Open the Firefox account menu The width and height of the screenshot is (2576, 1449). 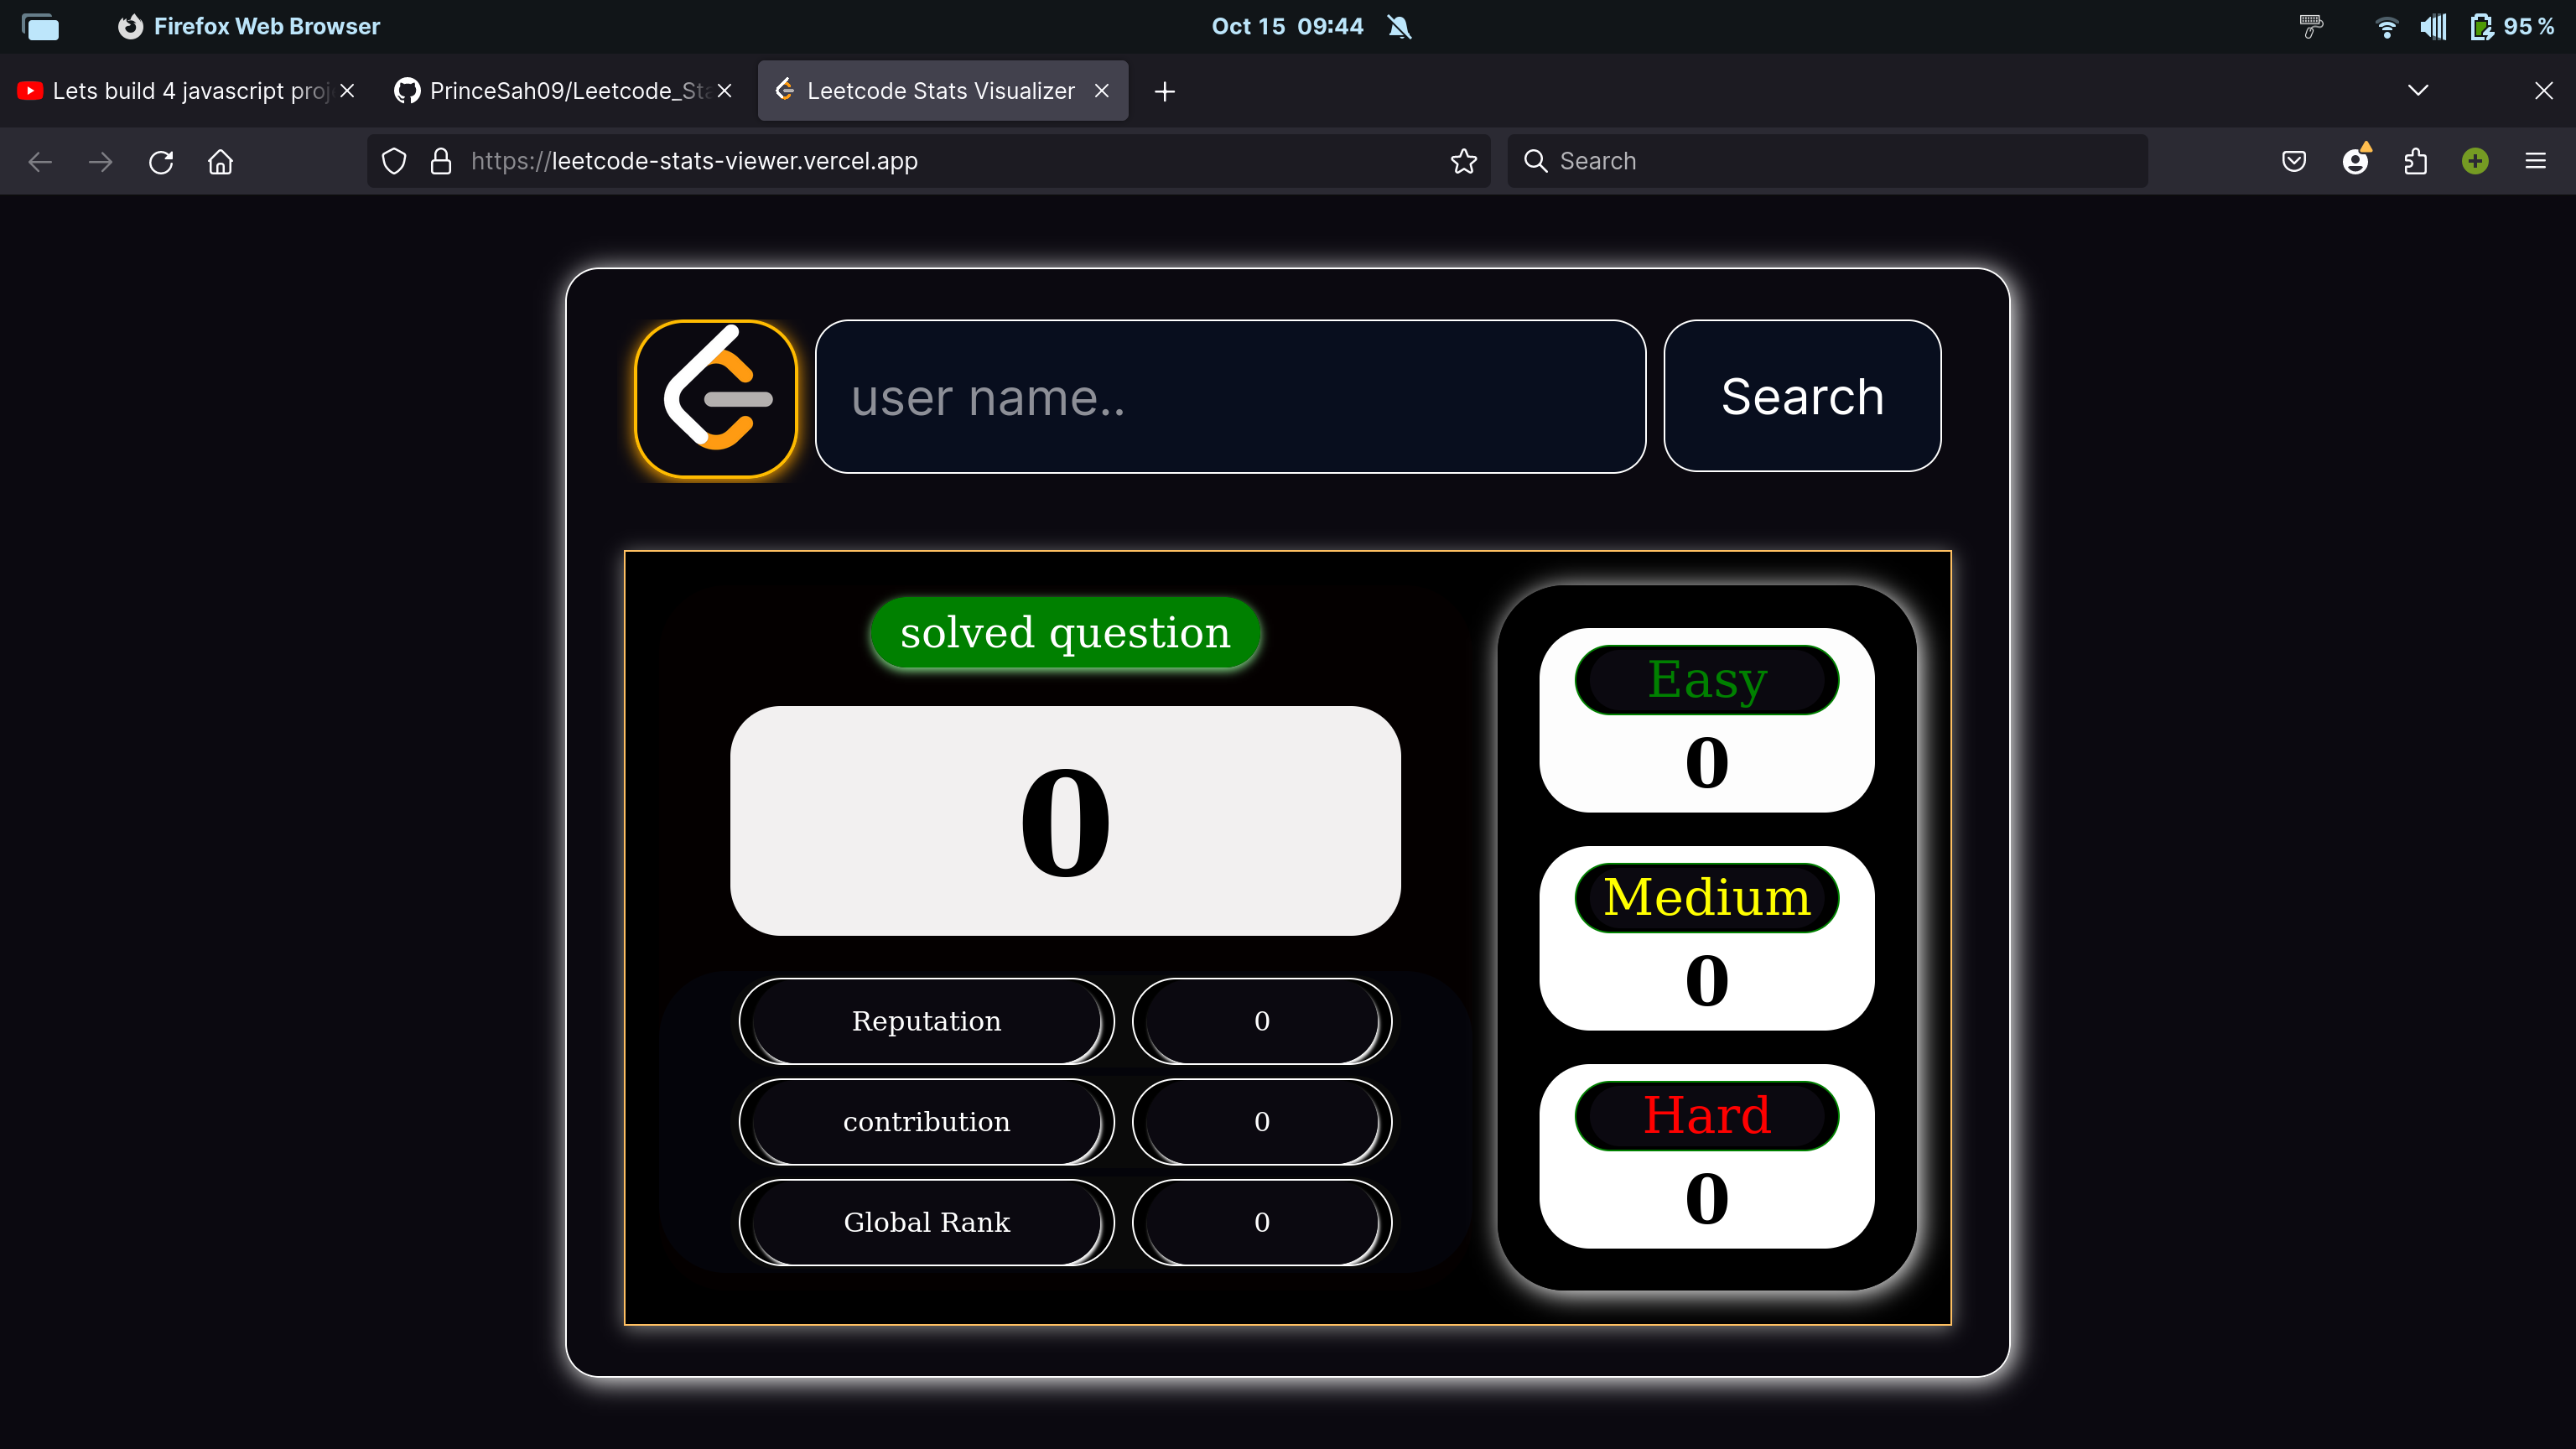coord(2355,161)
